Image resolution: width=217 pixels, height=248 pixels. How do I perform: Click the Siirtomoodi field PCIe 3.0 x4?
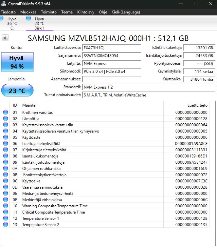click(111, 72)
